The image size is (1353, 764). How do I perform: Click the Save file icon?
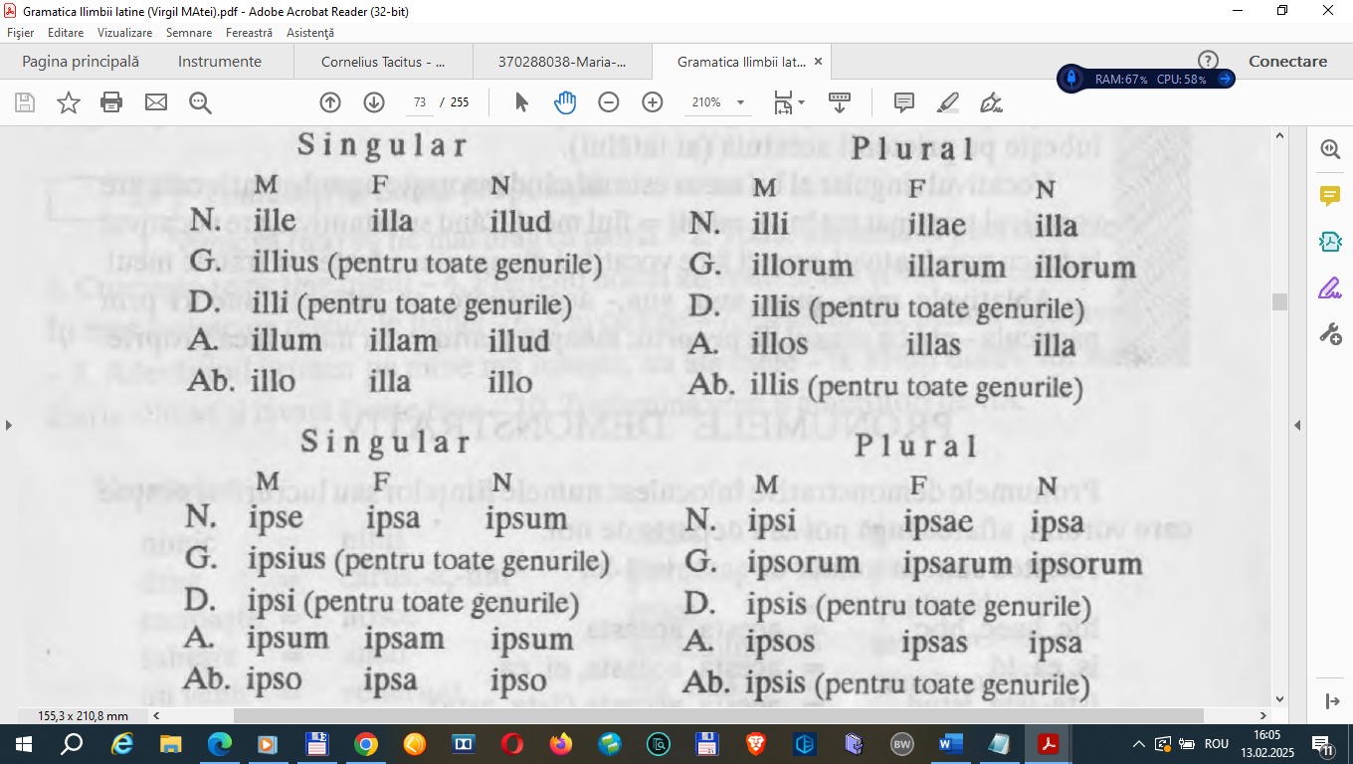tap(25, 102)
